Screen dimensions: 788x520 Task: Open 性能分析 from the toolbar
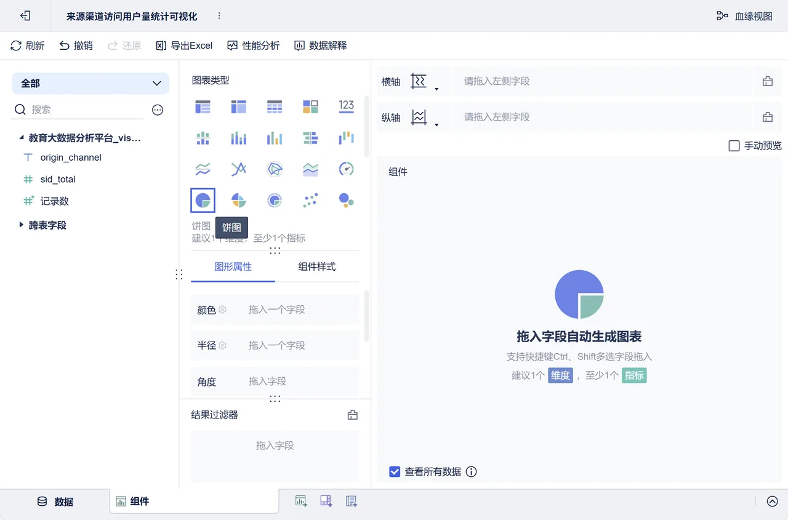(253, 46)
